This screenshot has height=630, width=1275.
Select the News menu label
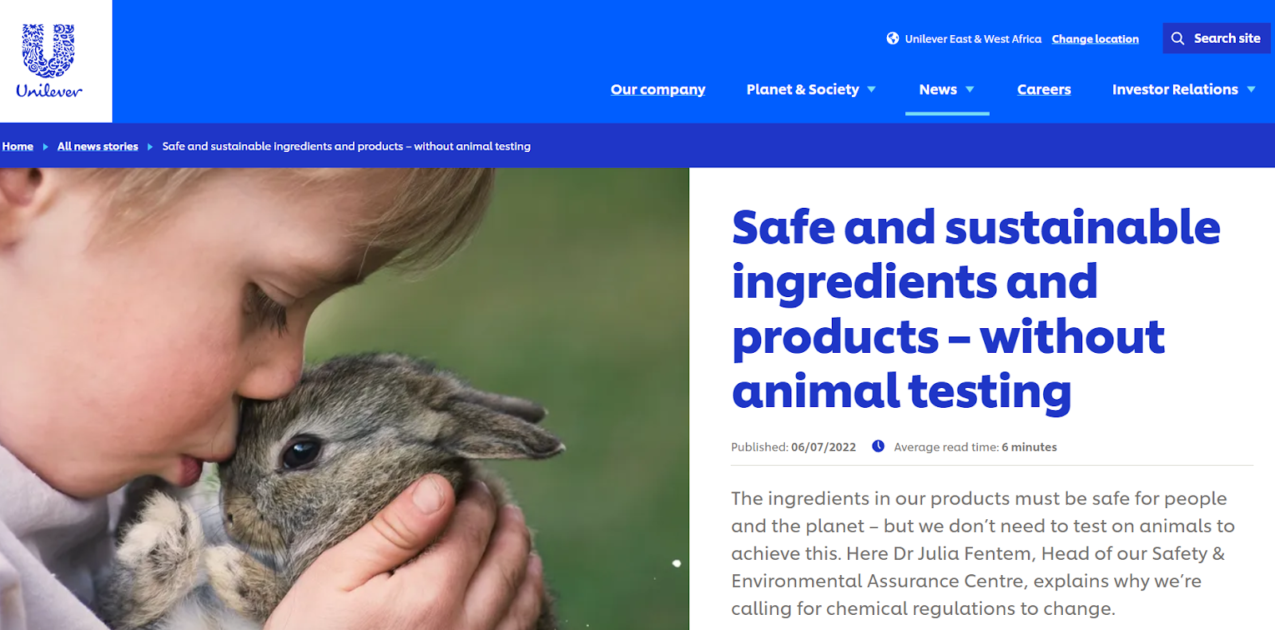[x=938, y=89]
